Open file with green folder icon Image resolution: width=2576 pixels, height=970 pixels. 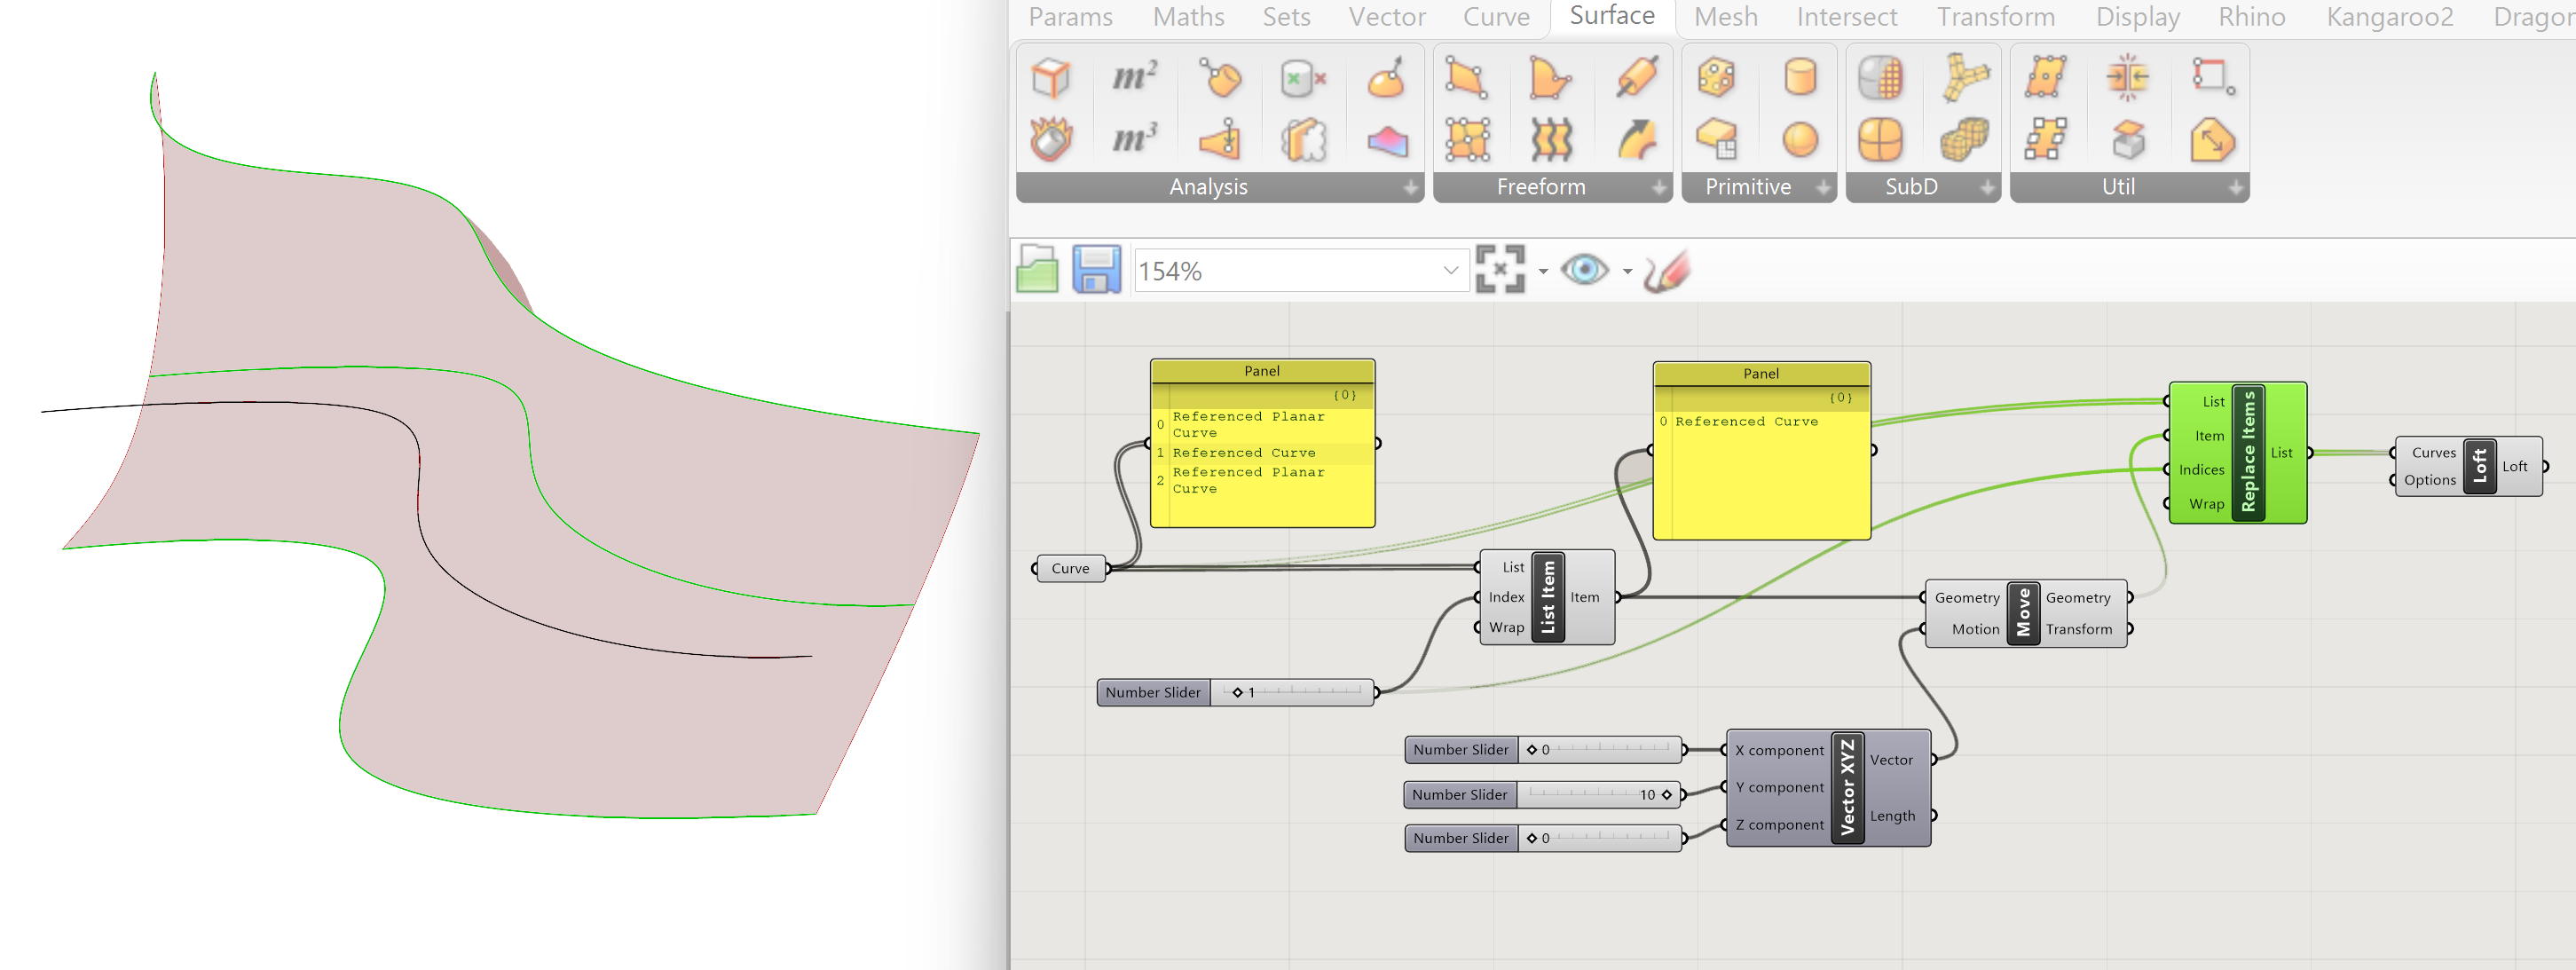(1037, 270)
